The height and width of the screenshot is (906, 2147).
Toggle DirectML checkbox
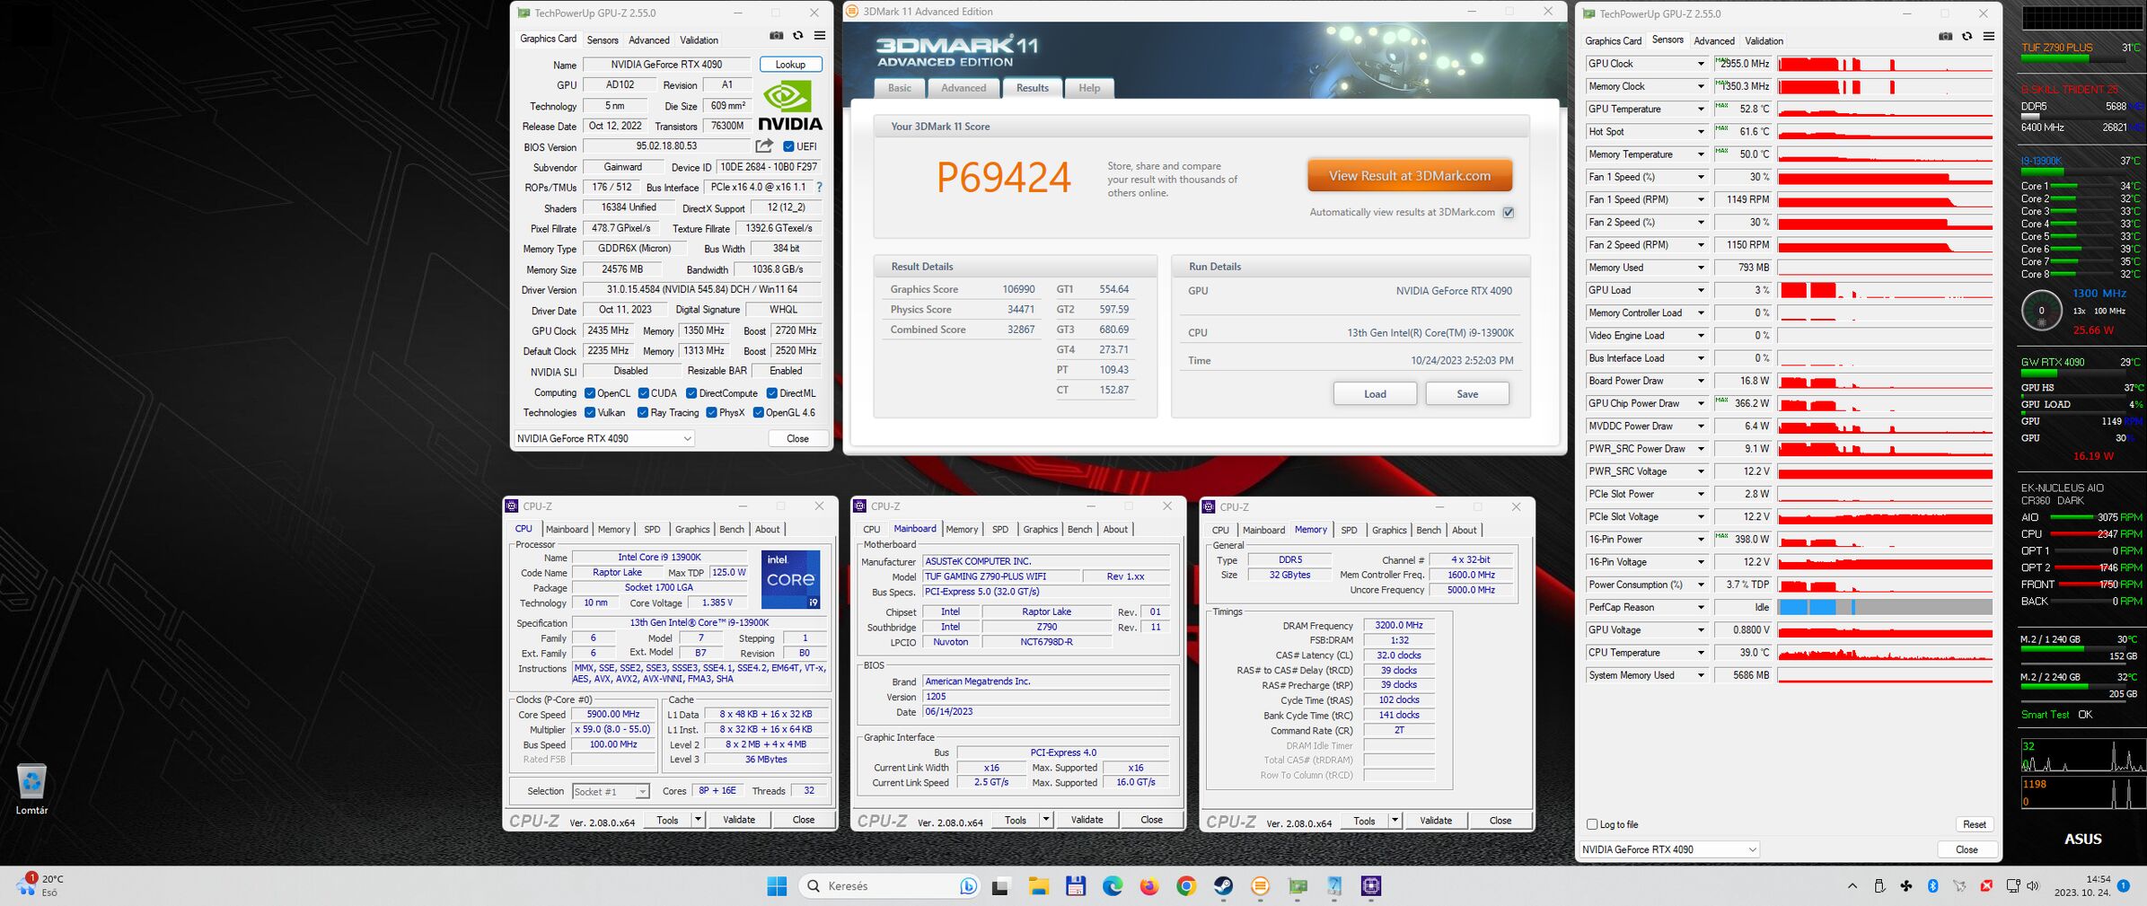[x=771, y=393]
